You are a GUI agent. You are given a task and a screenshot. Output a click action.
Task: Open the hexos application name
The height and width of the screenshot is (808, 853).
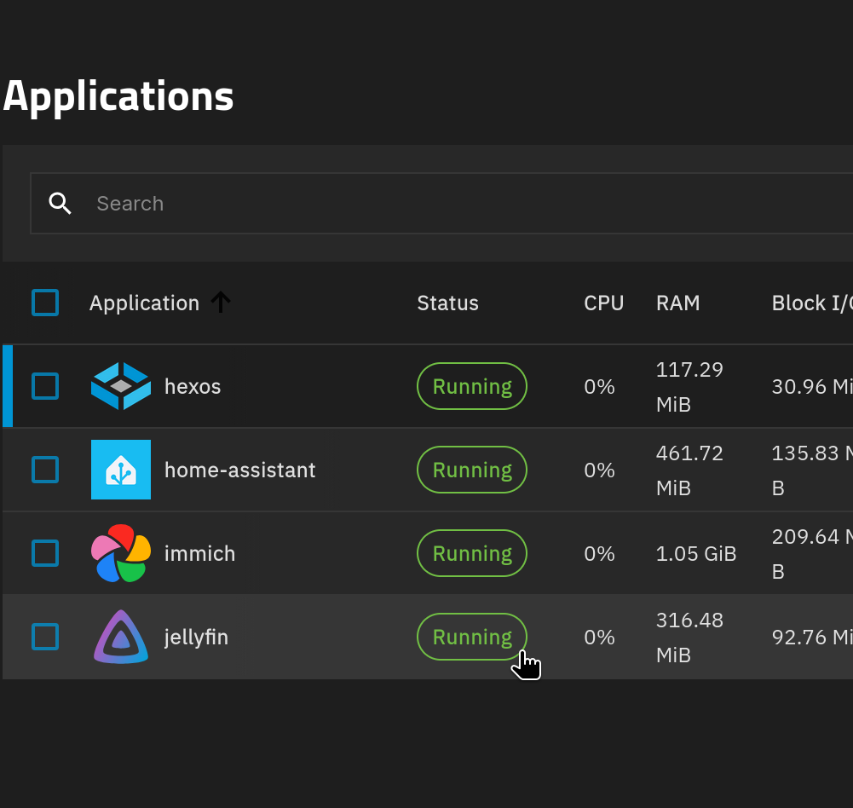click(193, 387)
